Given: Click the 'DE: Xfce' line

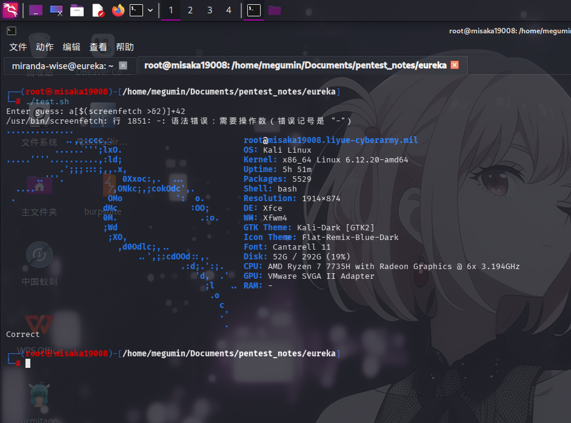Looking at the screenshot, I should tap(263, 208).
